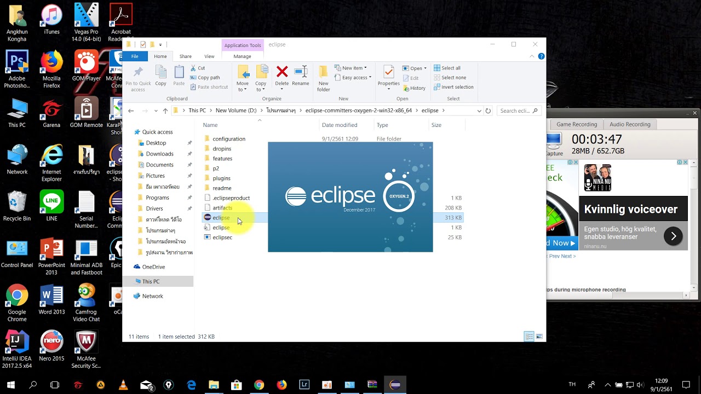Image resolution: width=701 pixels, height=394 pixels.
Task: Select the features folder
Action: tap(222, 159)
